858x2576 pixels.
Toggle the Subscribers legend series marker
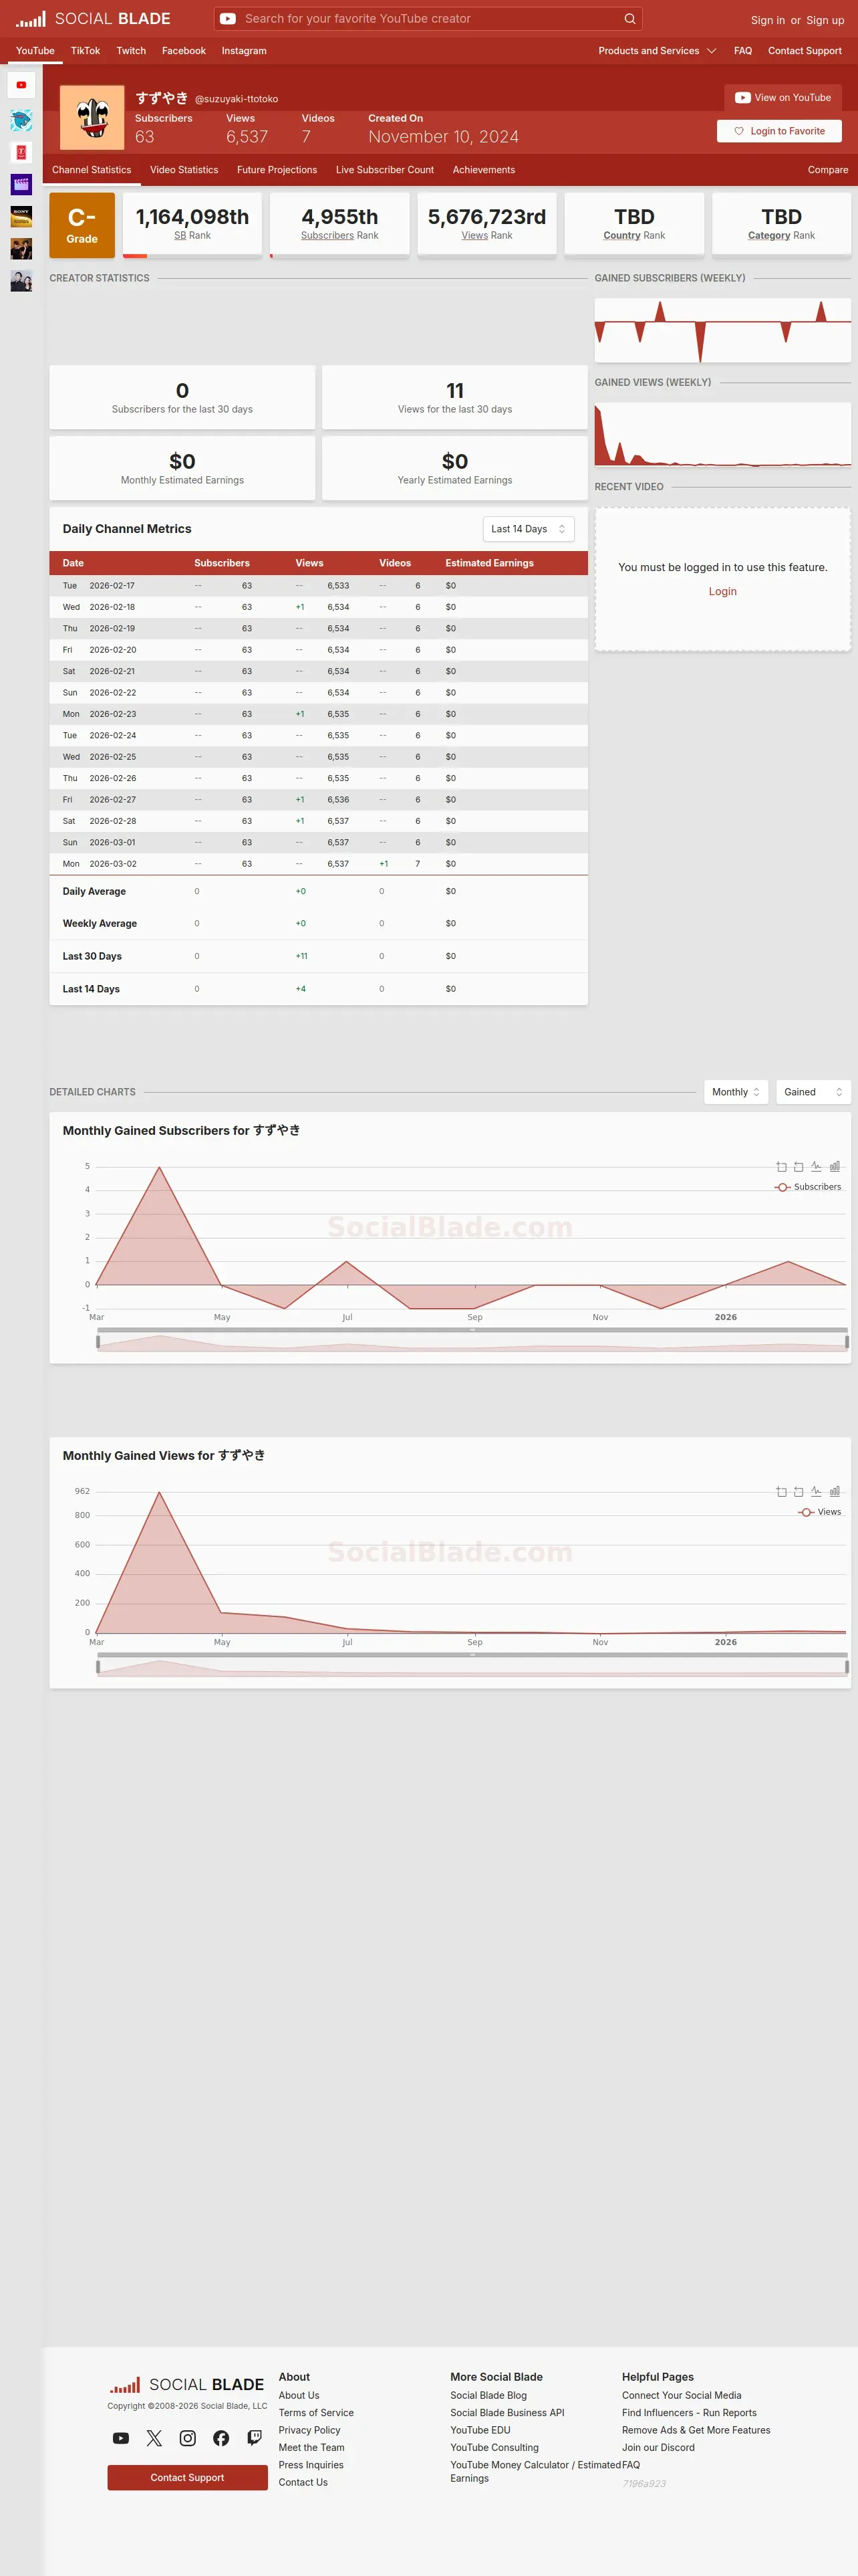point(782,1187)
